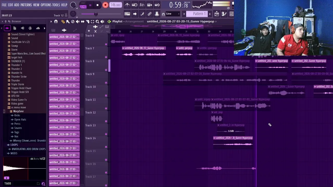Screen dimensions: 333x187
Task: Add a new pattern with plus button
Action: (210, 14)
